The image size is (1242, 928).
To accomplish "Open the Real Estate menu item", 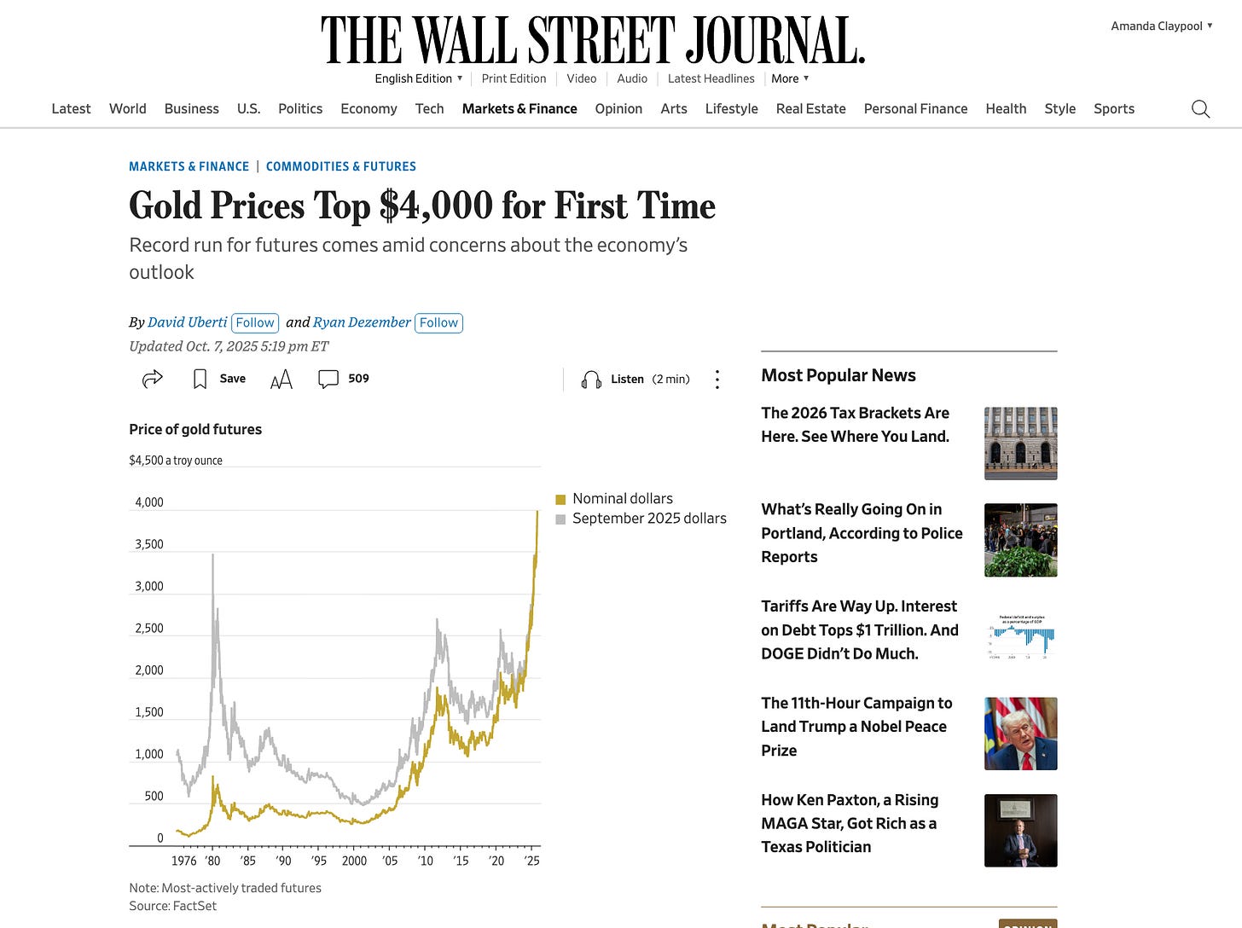I will [x=810, y=108].
